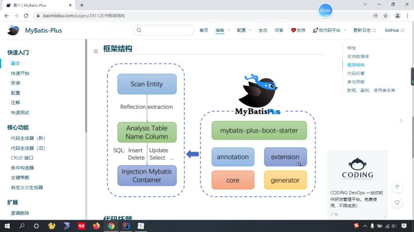Viewport: 414px width, 232px height.
Task: Open 自定义ID生成器 in sidebar
Action: click(x=27, y=187)
